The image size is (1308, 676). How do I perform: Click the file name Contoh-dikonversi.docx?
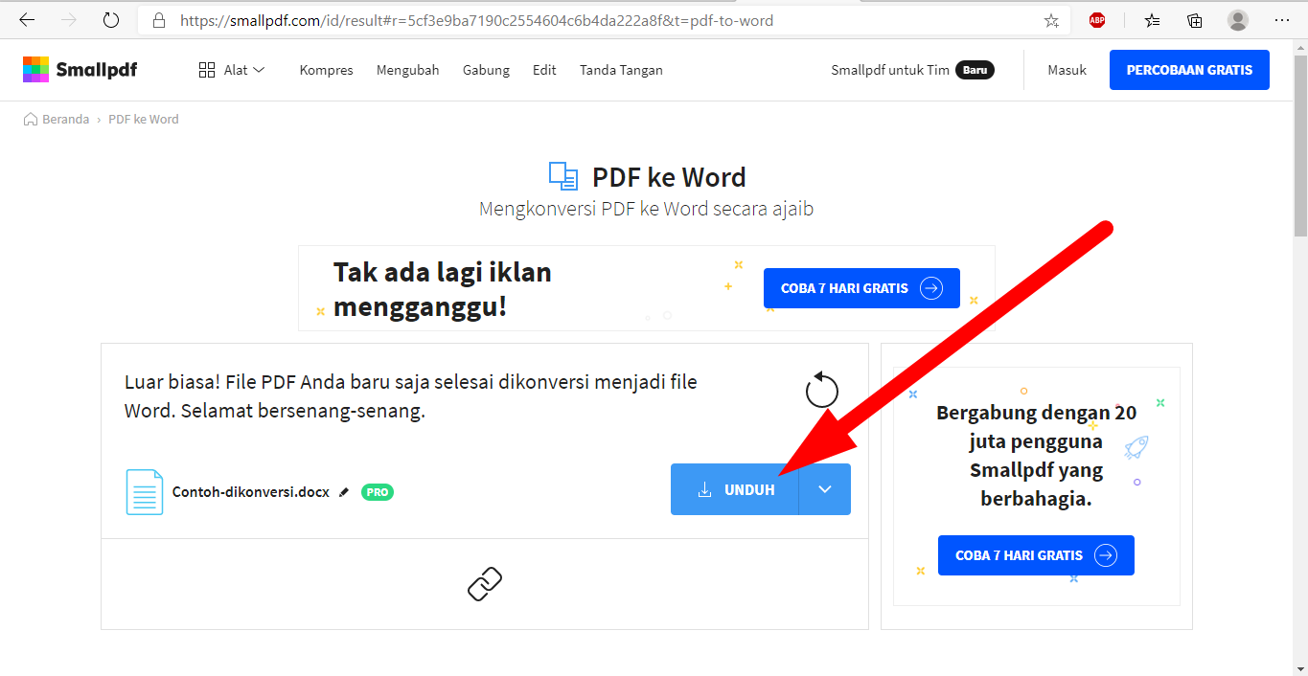[251, 492]
